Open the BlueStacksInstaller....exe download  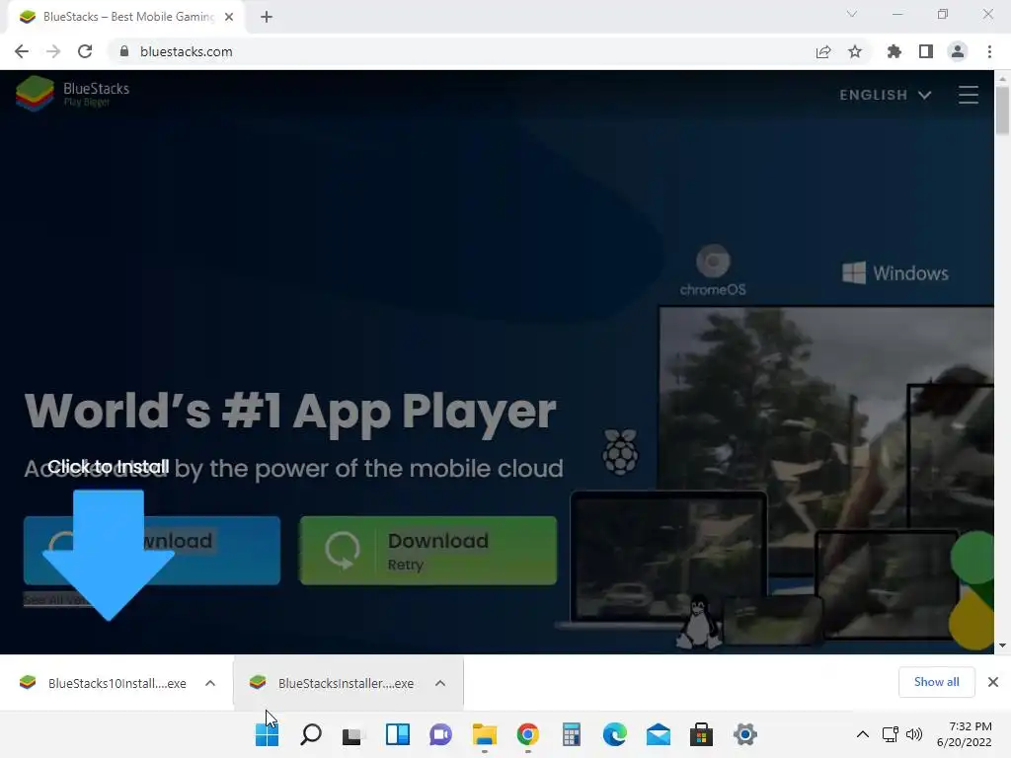tap(336, 683)
